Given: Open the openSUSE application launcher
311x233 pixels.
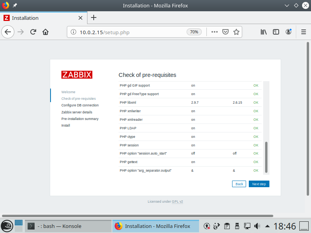Looking at the screenshot, I should click(7, 226).
